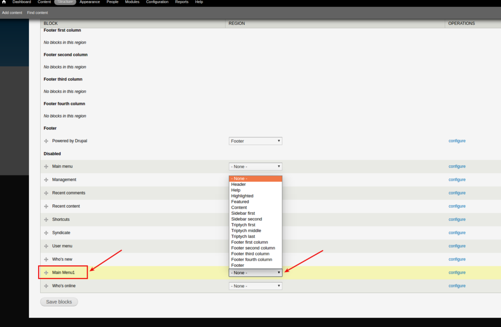Screen dimensions: 501x327
Task: Grab the drag handle for Management block
Action: pos(46,180)
